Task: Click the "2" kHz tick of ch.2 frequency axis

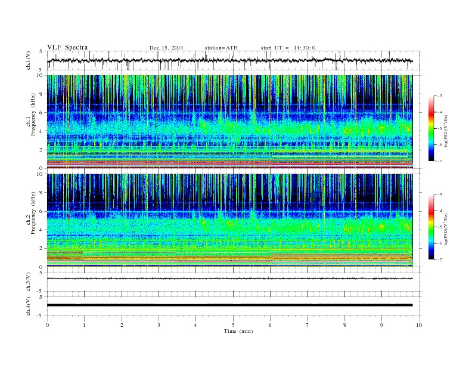Action: point(42,249)
